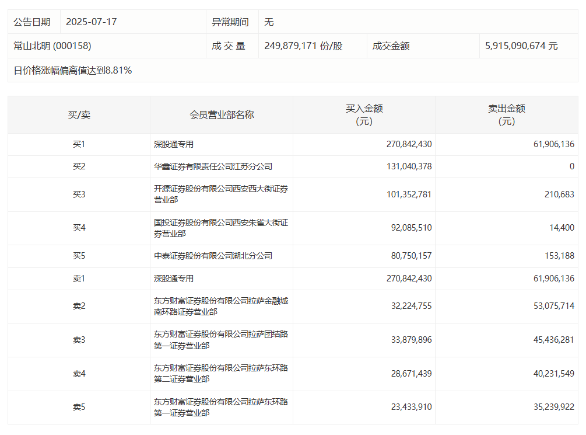Click the 日价格涨幅偏离值达到8.81% note

click(x=72, y=71)
